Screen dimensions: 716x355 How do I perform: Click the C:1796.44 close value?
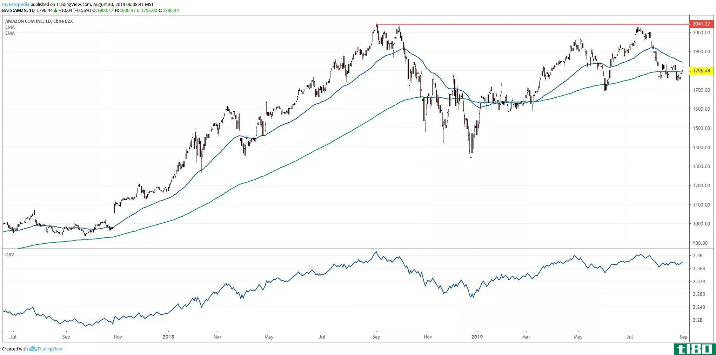[x=169, y=10]
